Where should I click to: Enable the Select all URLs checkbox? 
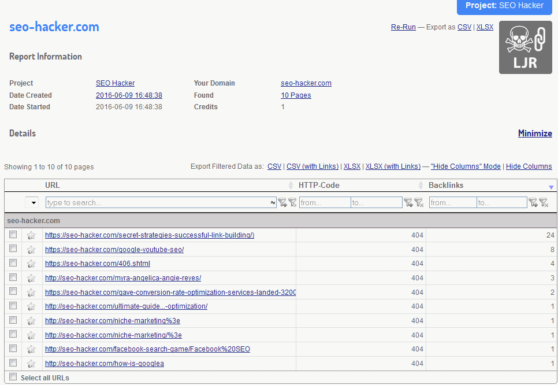click(x=13, y=377)
